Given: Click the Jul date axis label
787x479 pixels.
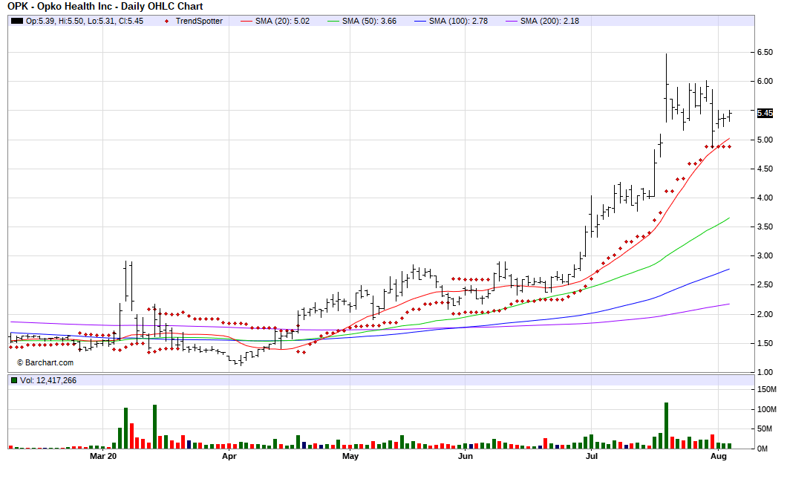Looking at the screenshot, I should click(592, 456).
